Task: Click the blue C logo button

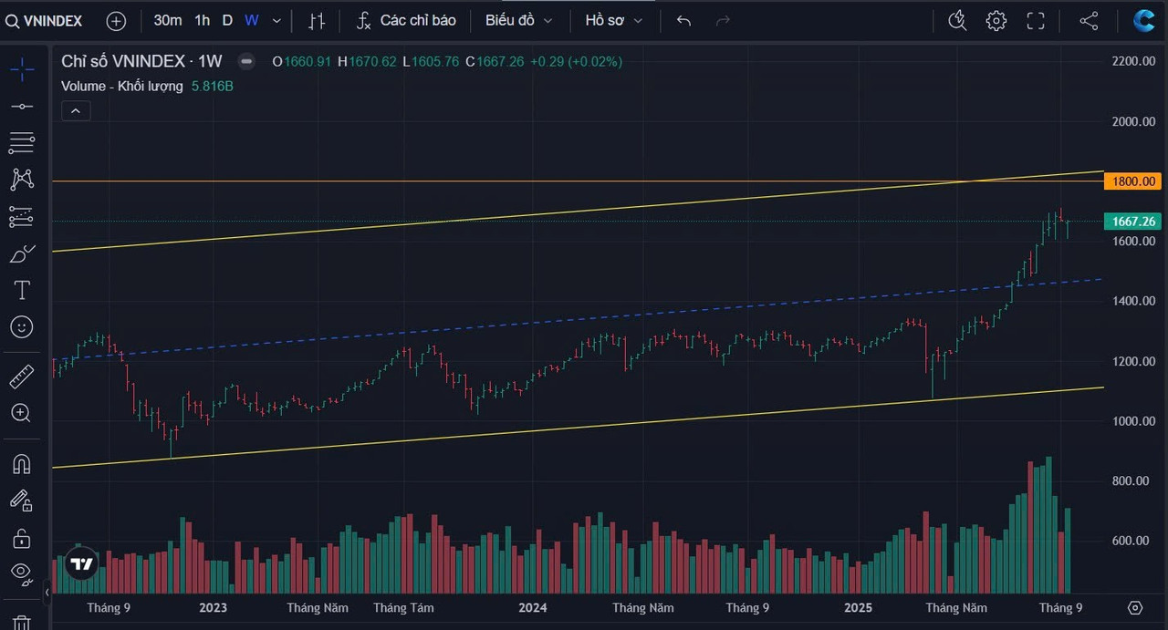Action: point(1144,20)
